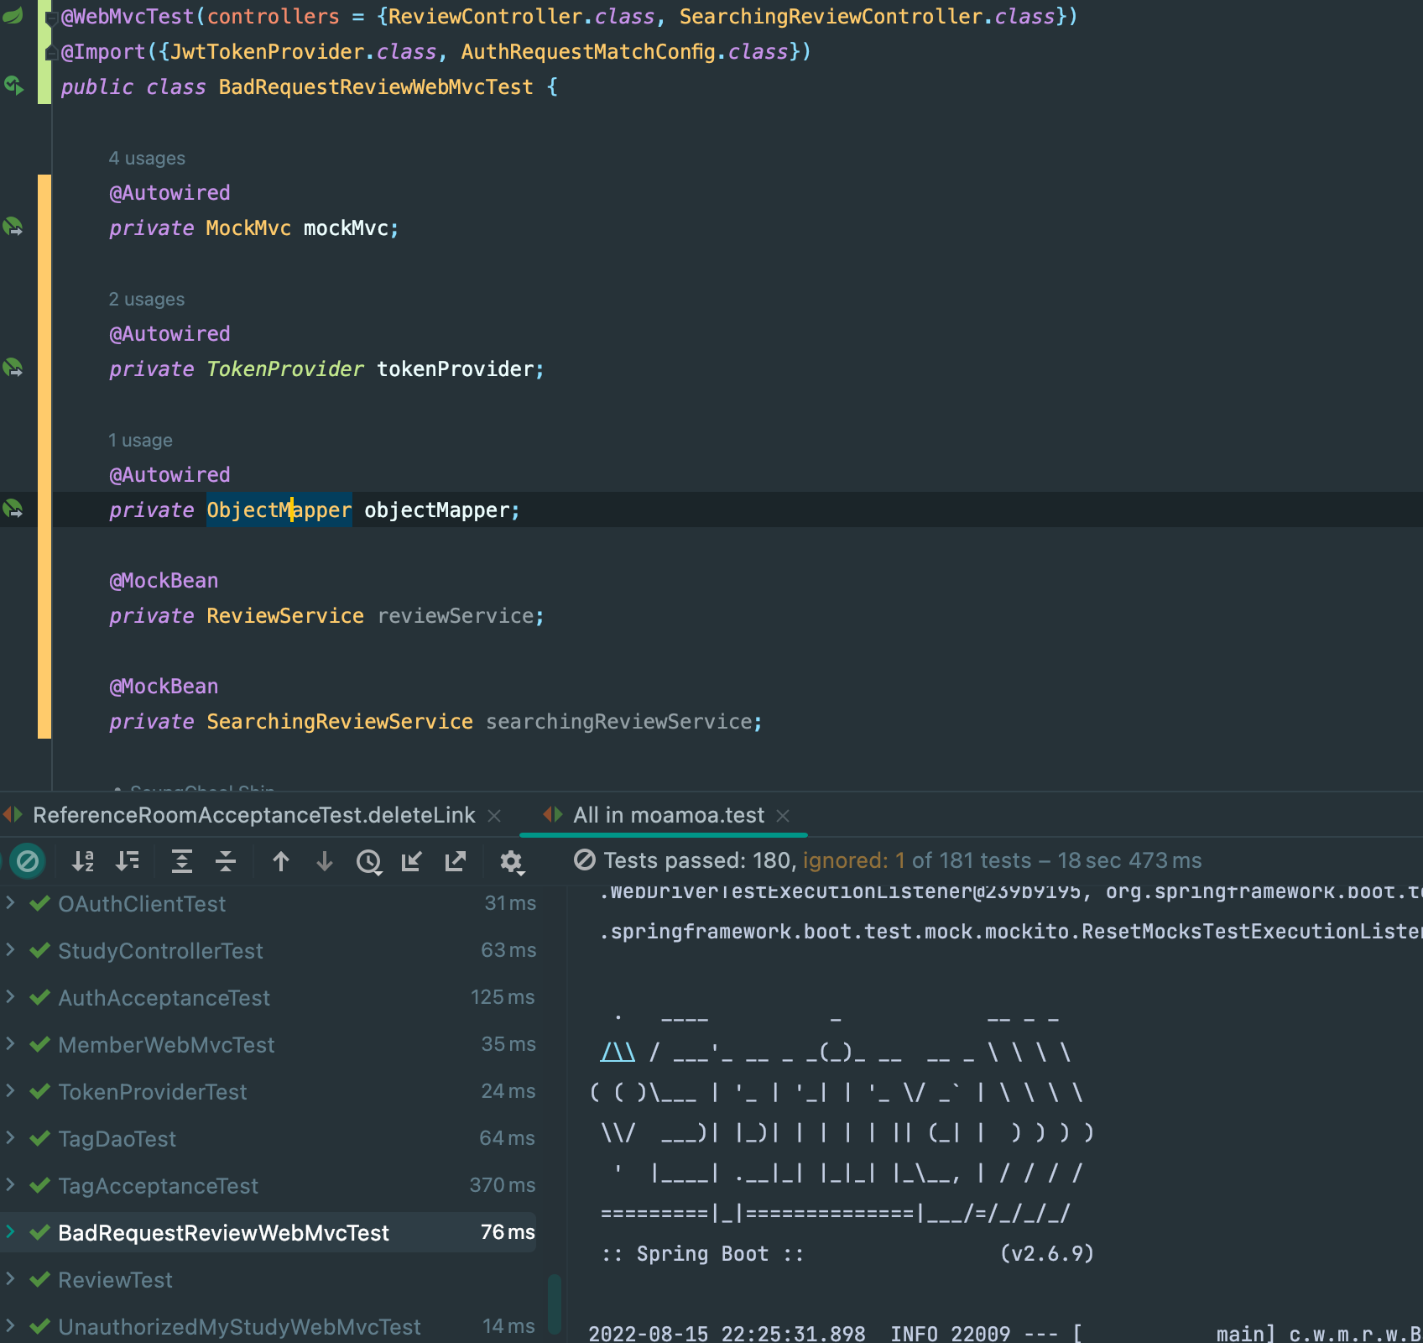The width and height of the screenshot is (1423, 1343).
Task: Toggle the show ignored tests filter
Action: tap(27, 861)
